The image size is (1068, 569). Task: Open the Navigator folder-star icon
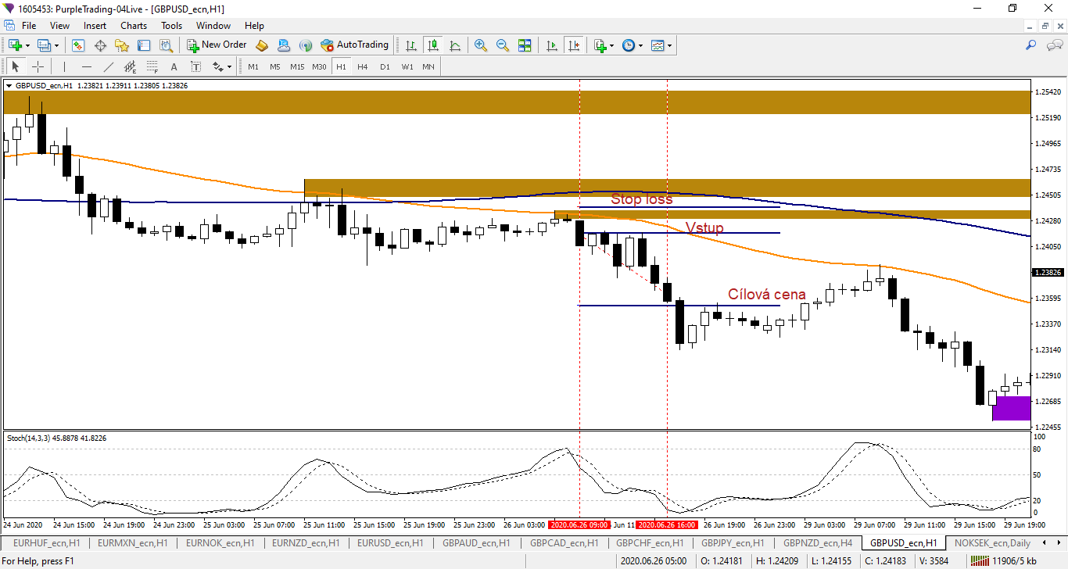[122, 45]
